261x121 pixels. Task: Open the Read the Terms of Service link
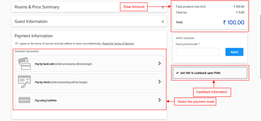[x=118, y=44]
